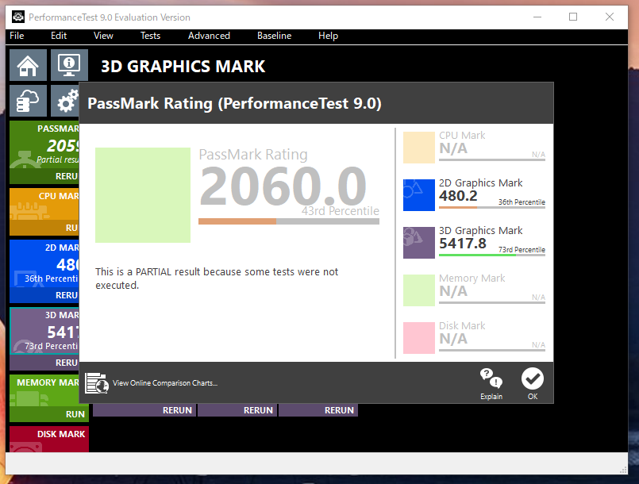Open the Edit menu
This screenshot has height=484, width=639.
point(59,36)
